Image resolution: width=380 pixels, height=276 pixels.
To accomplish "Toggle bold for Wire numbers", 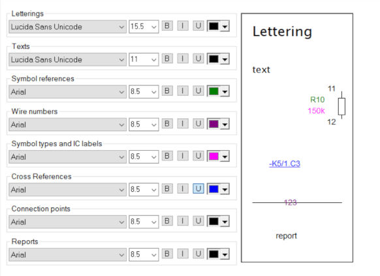I will [x=167, y=124].
